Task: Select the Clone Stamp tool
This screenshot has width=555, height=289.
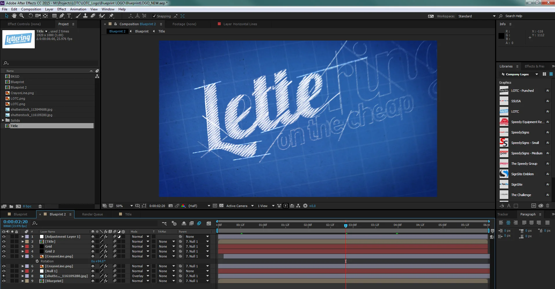Action: point(85,16)
